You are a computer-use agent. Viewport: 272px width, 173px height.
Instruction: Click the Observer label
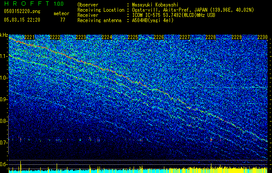pos(88,5)
